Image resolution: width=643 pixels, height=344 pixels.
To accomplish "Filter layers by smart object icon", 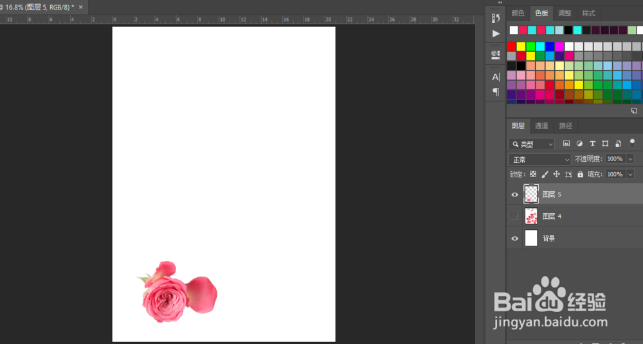I will [618, 143].
